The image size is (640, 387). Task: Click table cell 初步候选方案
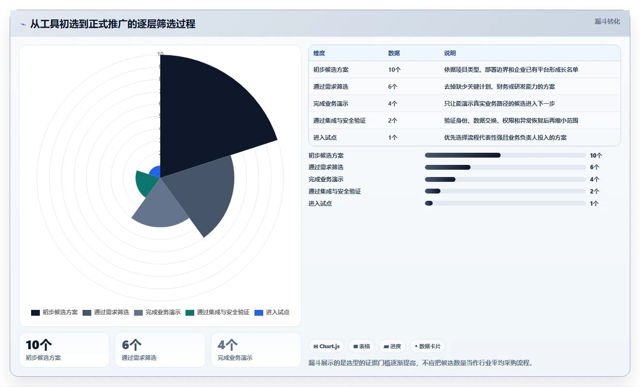pyautogui.click(x=331, y=70)
